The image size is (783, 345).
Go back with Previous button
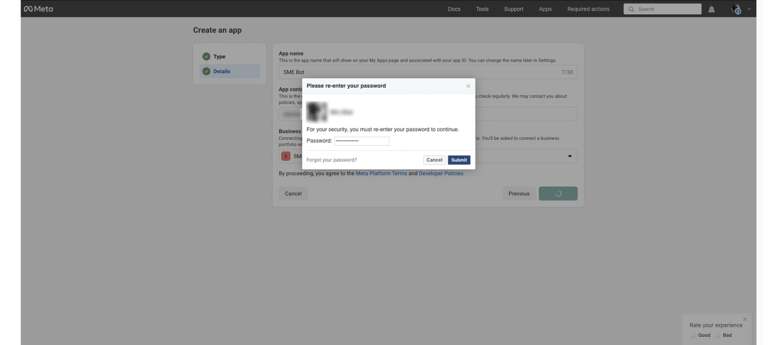519,194
